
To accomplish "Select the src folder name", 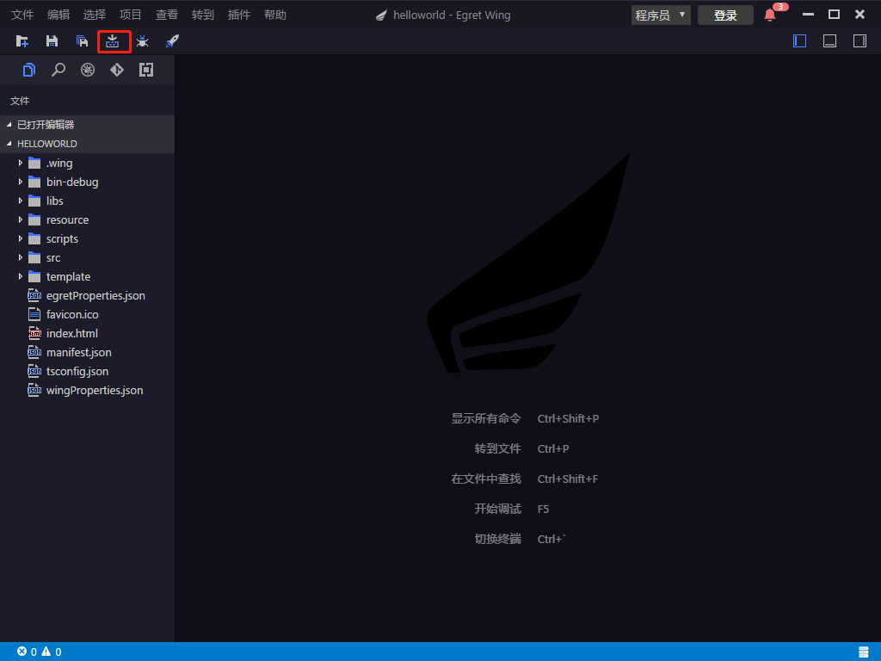I will click(x=53, y=258).
